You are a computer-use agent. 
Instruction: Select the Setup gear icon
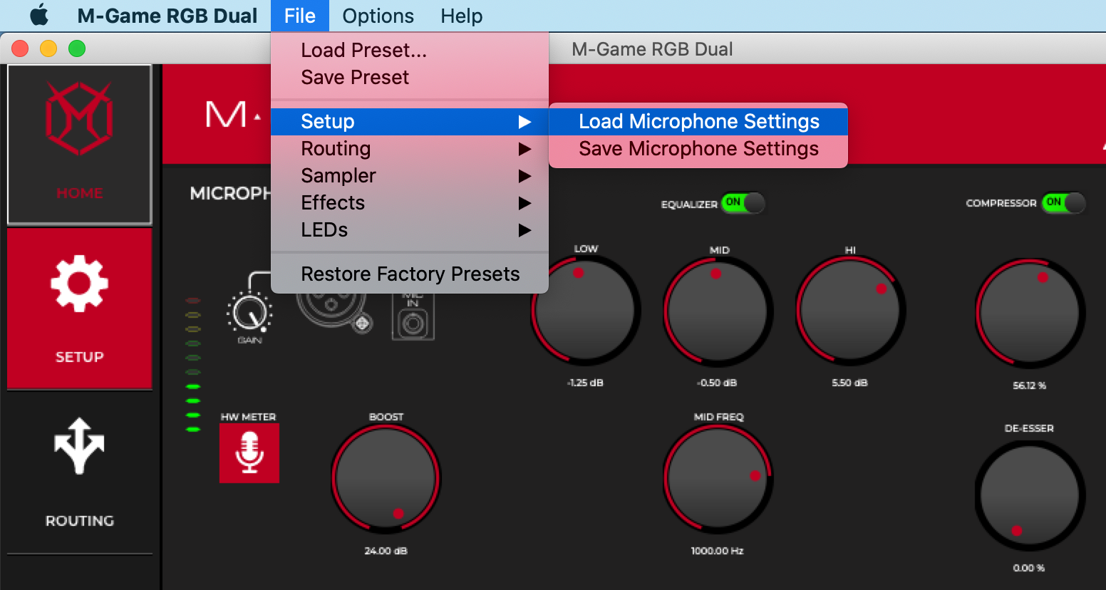79,284
